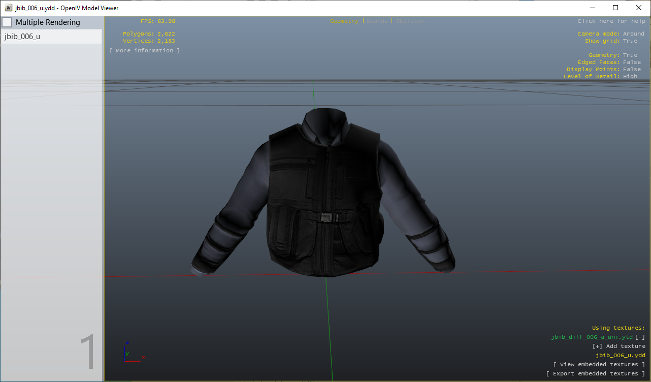Click Export embedded textures
This screenshot has height=382, width=651.
[x=596, y=373]
